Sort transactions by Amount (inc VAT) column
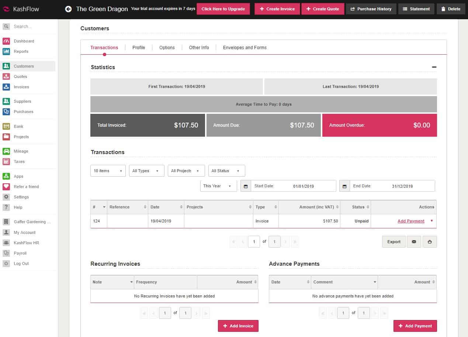The width and height of the screenshot is (468, 337). point(309,207)
